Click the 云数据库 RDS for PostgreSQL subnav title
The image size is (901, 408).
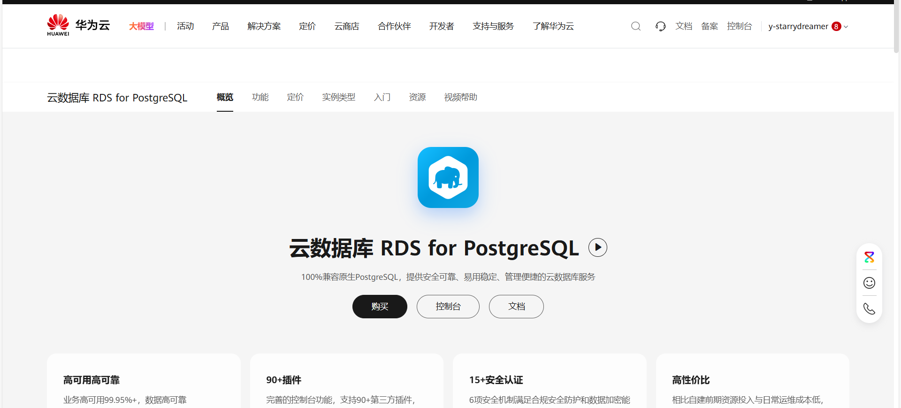tap(117, 98)
